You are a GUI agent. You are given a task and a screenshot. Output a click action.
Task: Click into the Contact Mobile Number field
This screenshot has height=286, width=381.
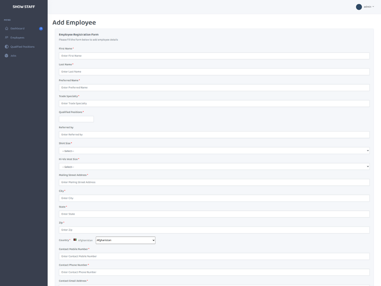point(214,257)
